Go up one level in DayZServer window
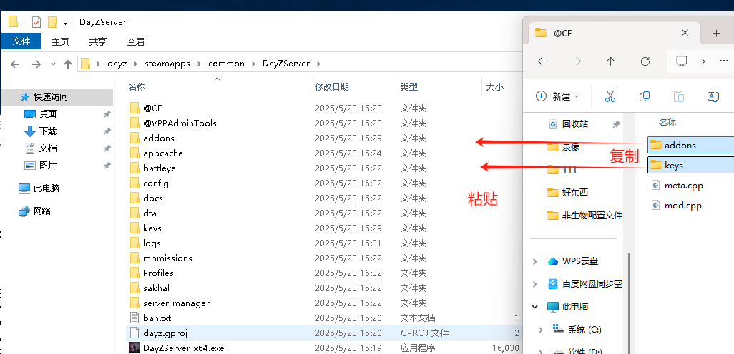The width and height of the screenshot is (734, 354). (x=67, y=64)
